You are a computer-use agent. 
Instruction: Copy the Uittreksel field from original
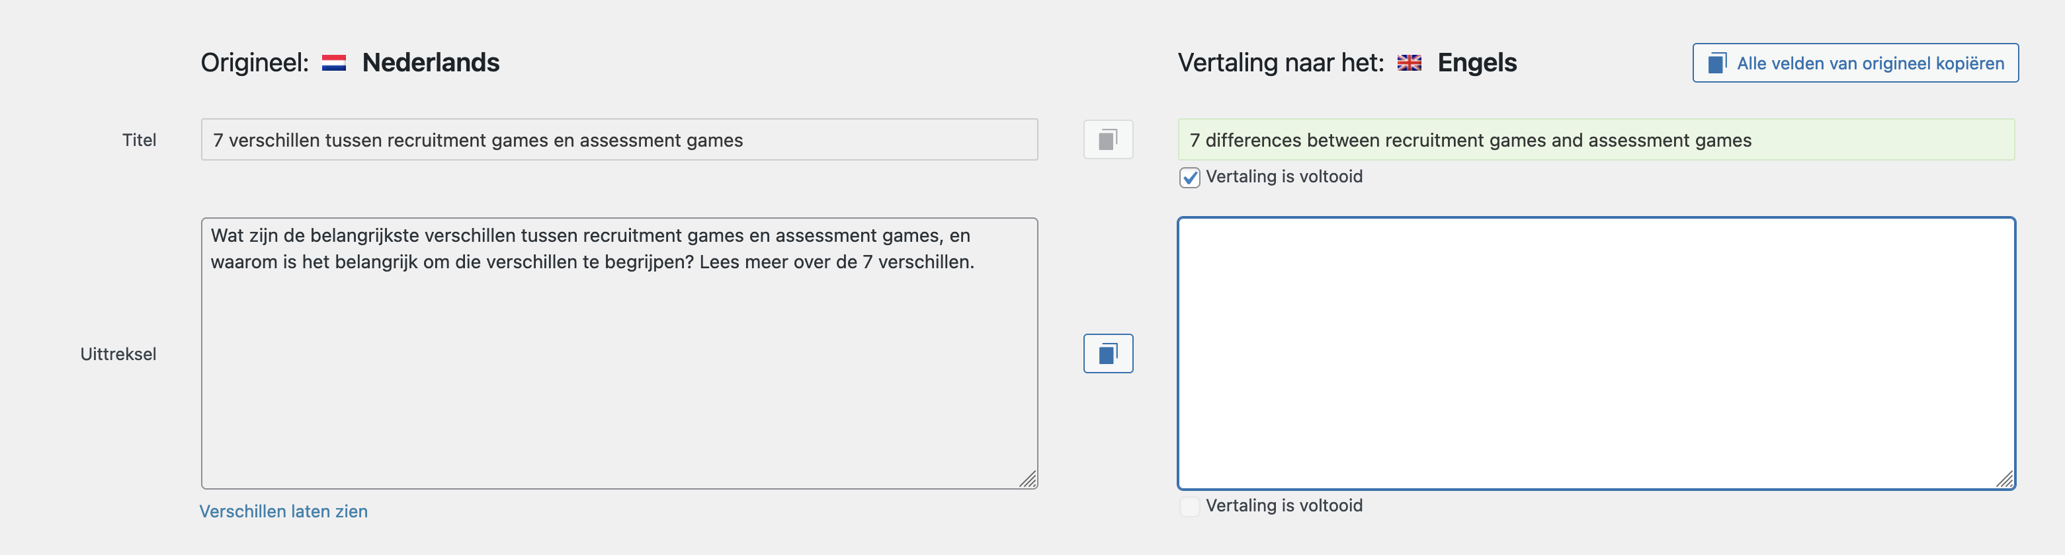click(1108, 353)
